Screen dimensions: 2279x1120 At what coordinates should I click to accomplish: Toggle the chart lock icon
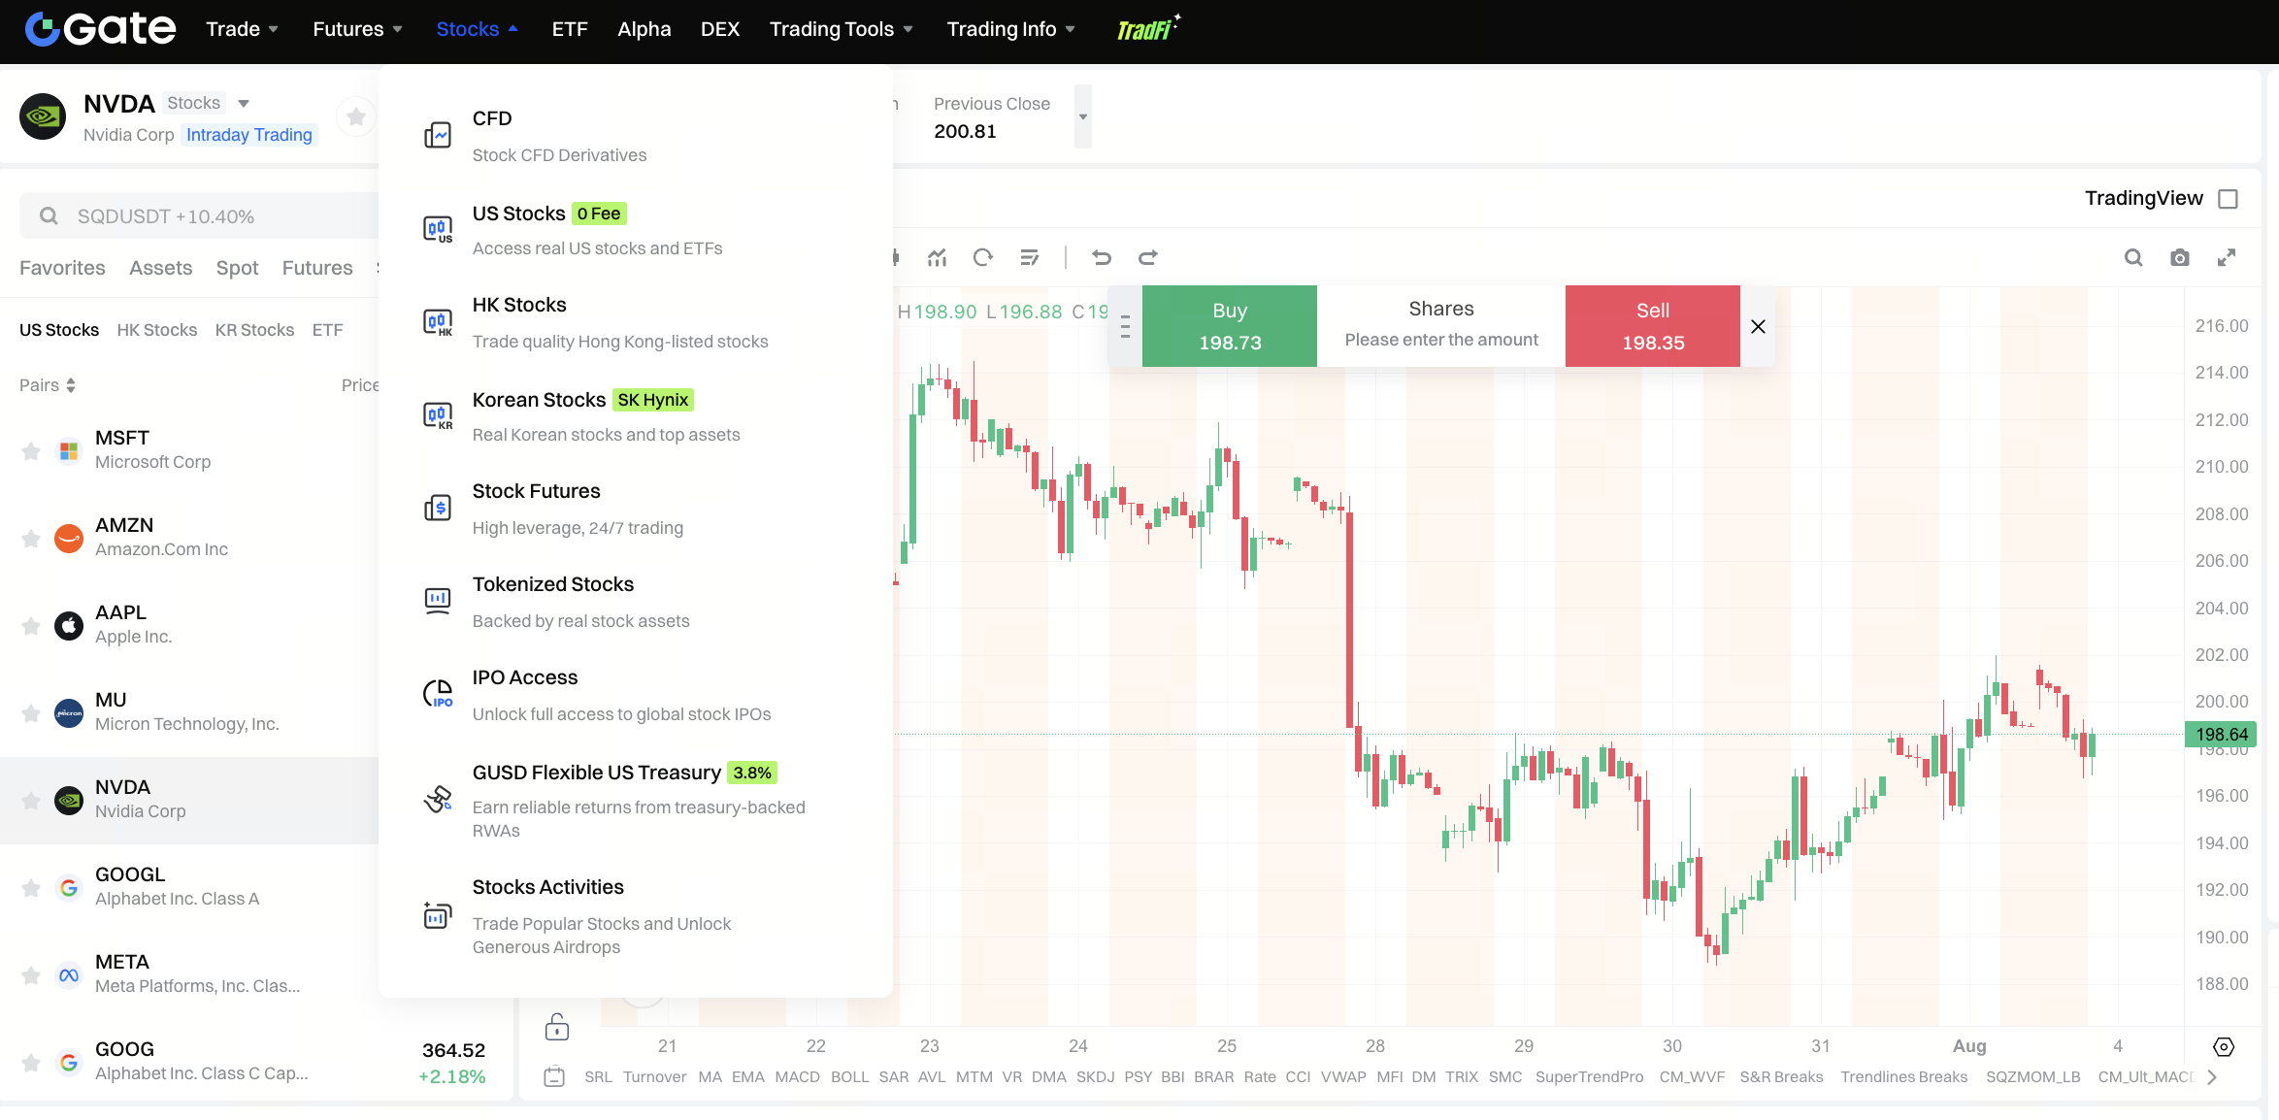pyautogui.click(x=557, y=1026)
